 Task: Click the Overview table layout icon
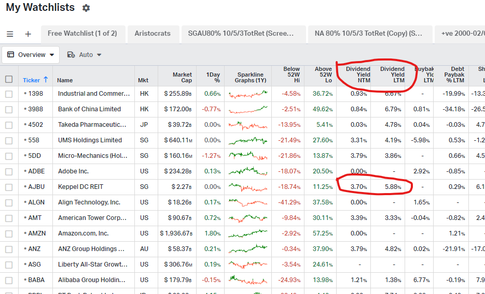(x=11, y=54)
